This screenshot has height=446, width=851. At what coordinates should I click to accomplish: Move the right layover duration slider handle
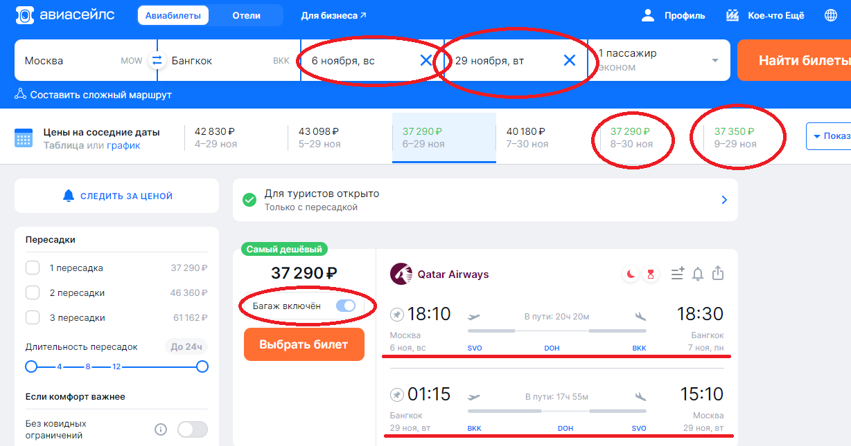(202, 366)
